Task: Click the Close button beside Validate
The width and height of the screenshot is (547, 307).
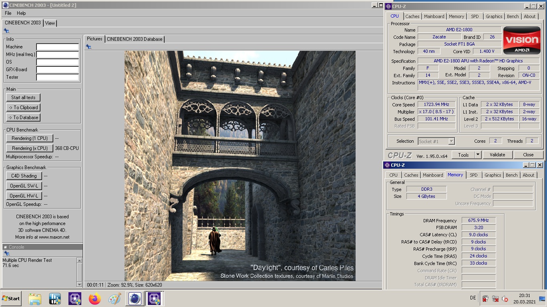Action: pyautogui.click(x=528, y=155)
